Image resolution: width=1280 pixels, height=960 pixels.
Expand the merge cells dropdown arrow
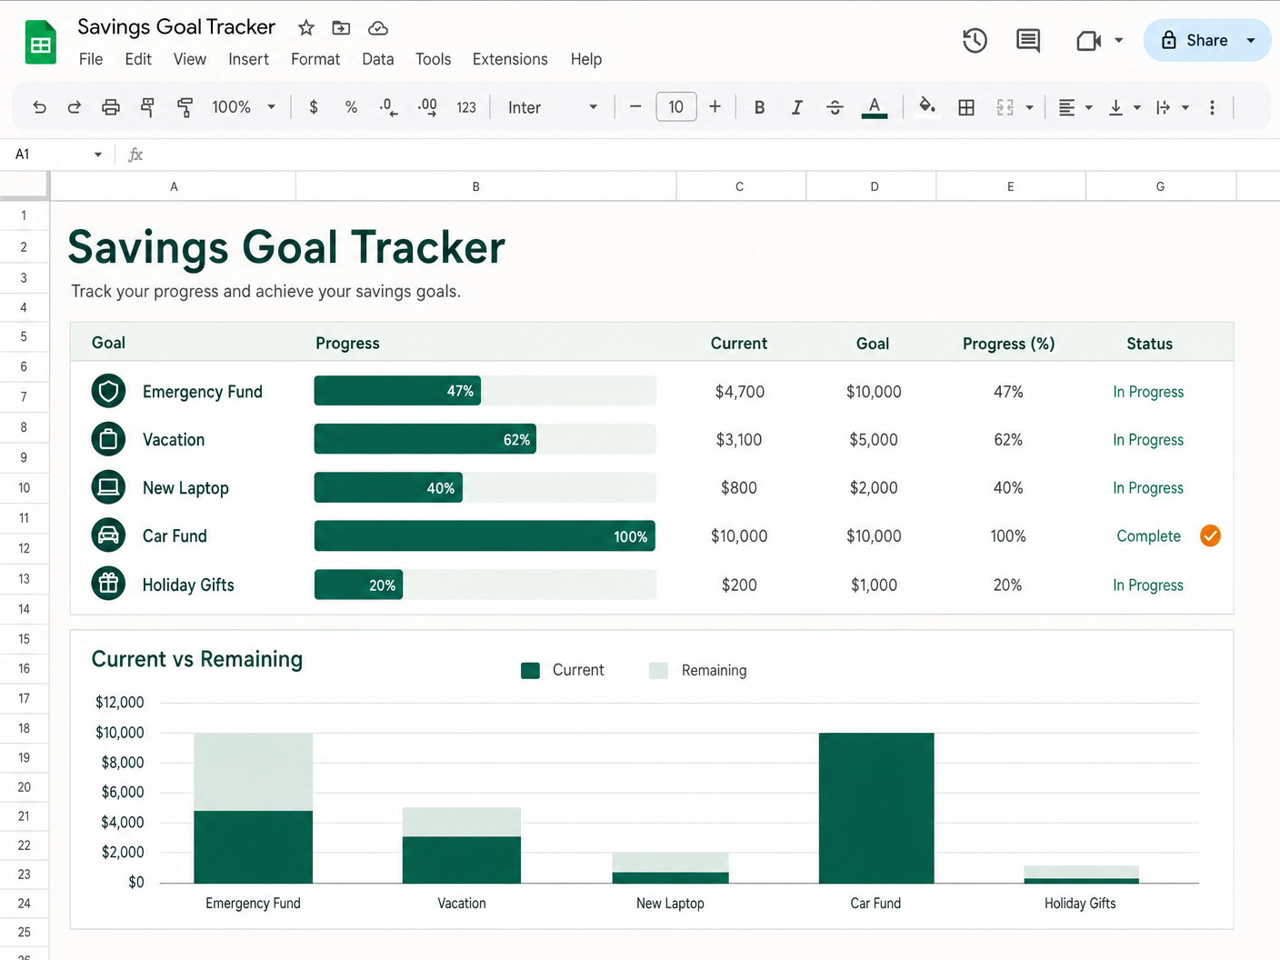coord(1029,107)
